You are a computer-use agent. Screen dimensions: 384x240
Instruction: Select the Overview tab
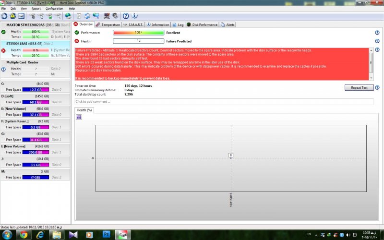pos(83,24)
